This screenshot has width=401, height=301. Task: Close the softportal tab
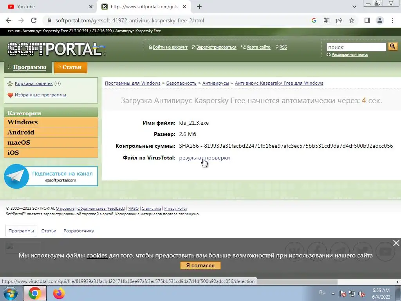pyautogui.click(x=184, y=7)
